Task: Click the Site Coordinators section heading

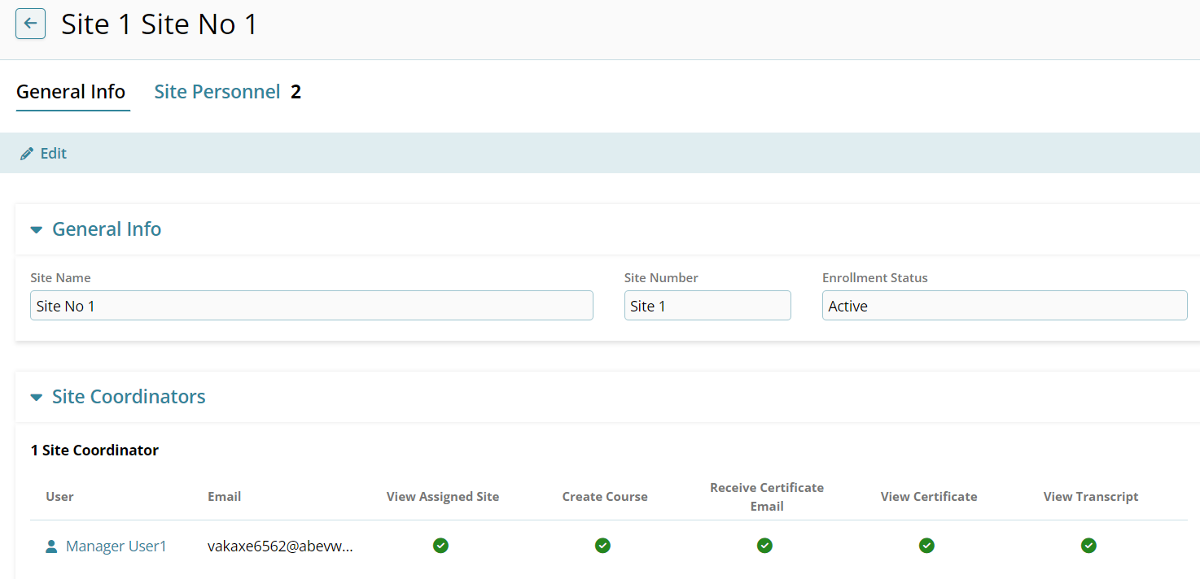Action: point(129,397)
